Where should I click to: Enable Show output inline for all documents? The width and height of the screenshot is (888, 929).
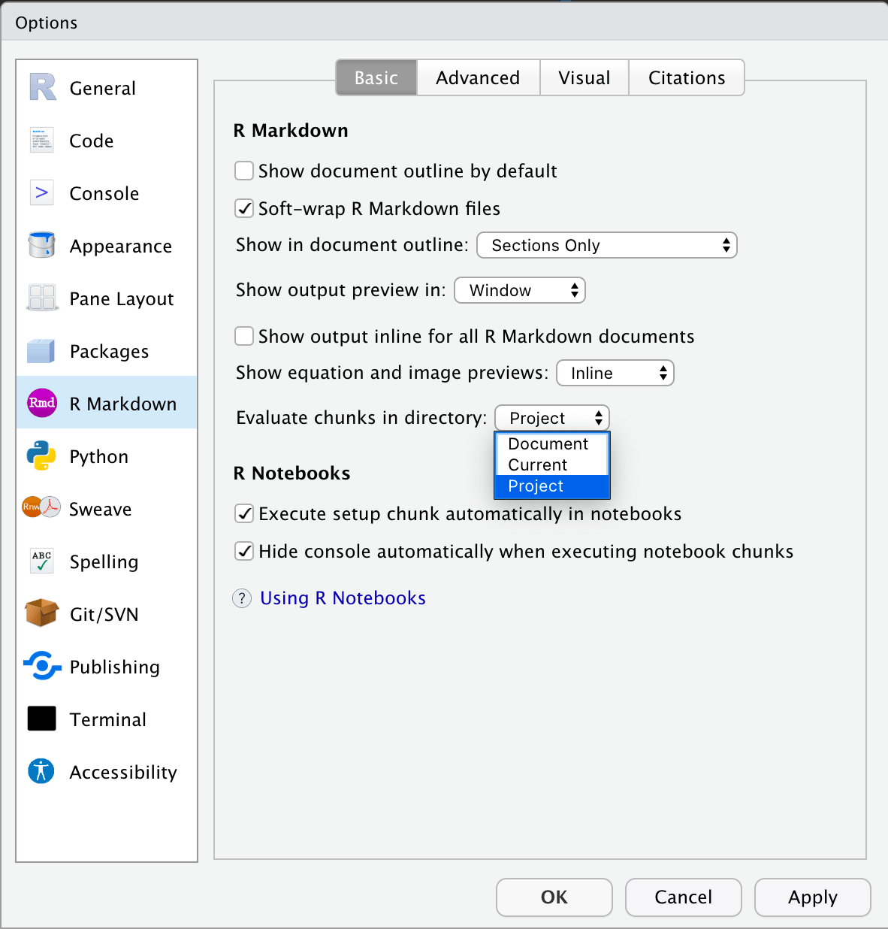tap(244, 336)
